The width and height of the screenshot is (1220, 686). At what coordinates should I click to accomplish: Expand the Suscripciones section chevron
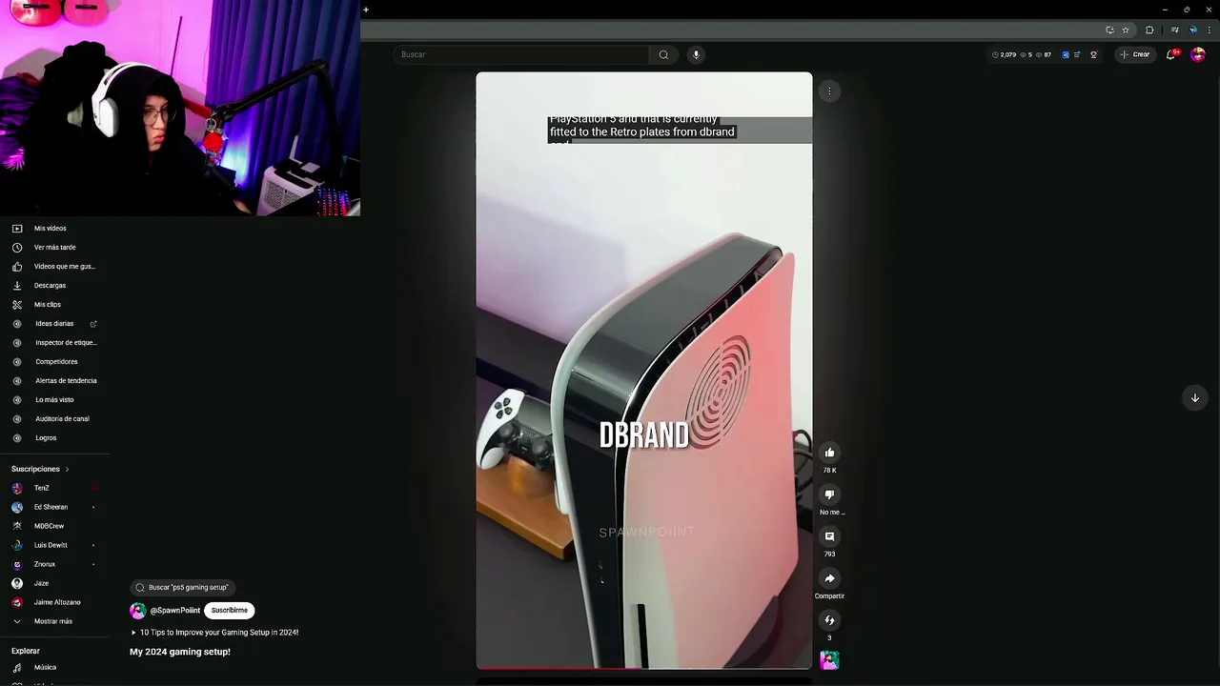(x=67, y=469)
